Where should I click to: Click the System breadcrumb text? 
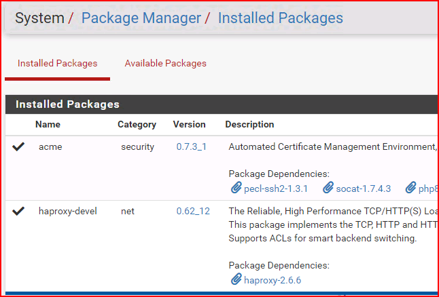point(39,18)
